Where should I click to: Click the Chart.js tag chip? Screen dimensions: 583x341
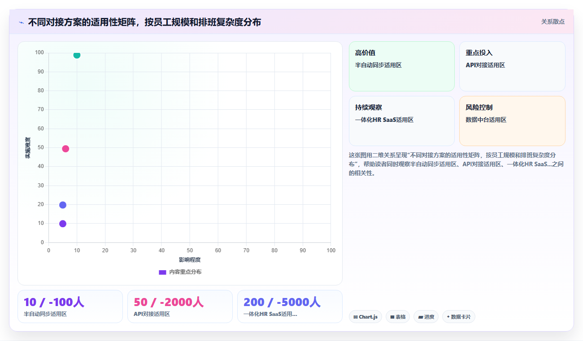tap(365, 317)
